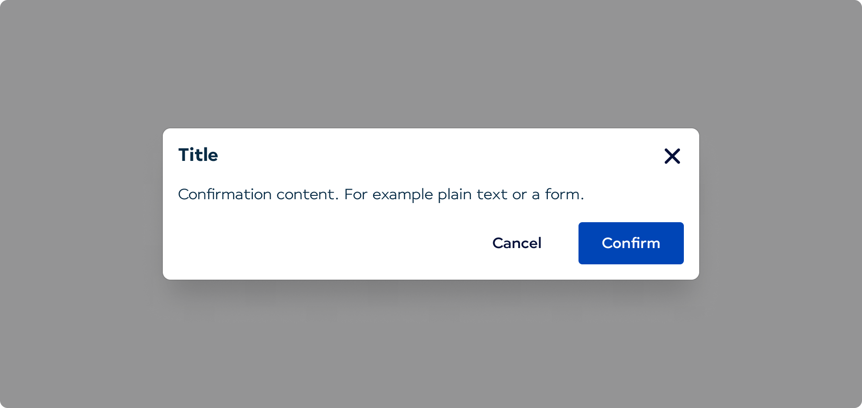Click the word 'example' in the dialog body
Viewport: 862px width, 408px height.
pyautogui.click(x=402, y=194)
